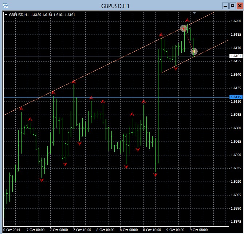Click the 8 Oct 00:00 time label
This screenshot has width=244, height=234.
[x=105, y=230]
